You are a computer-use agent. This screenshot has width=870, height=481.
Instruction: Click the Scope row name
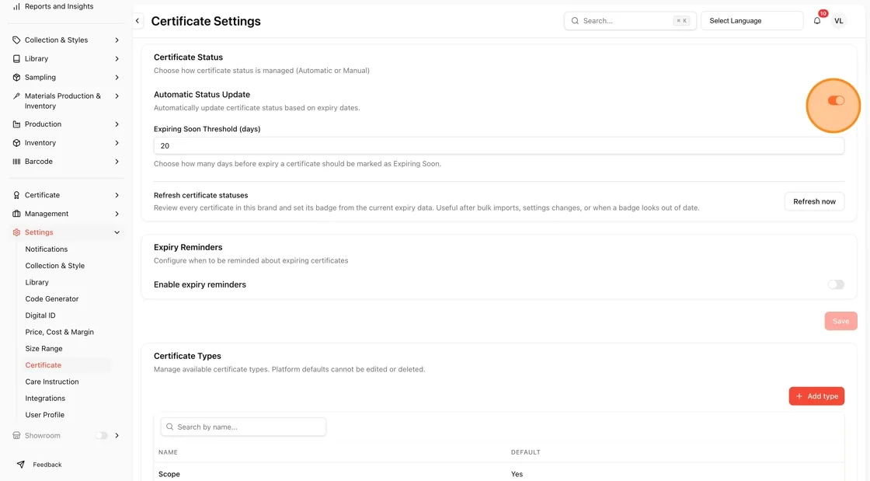[169, 474]
